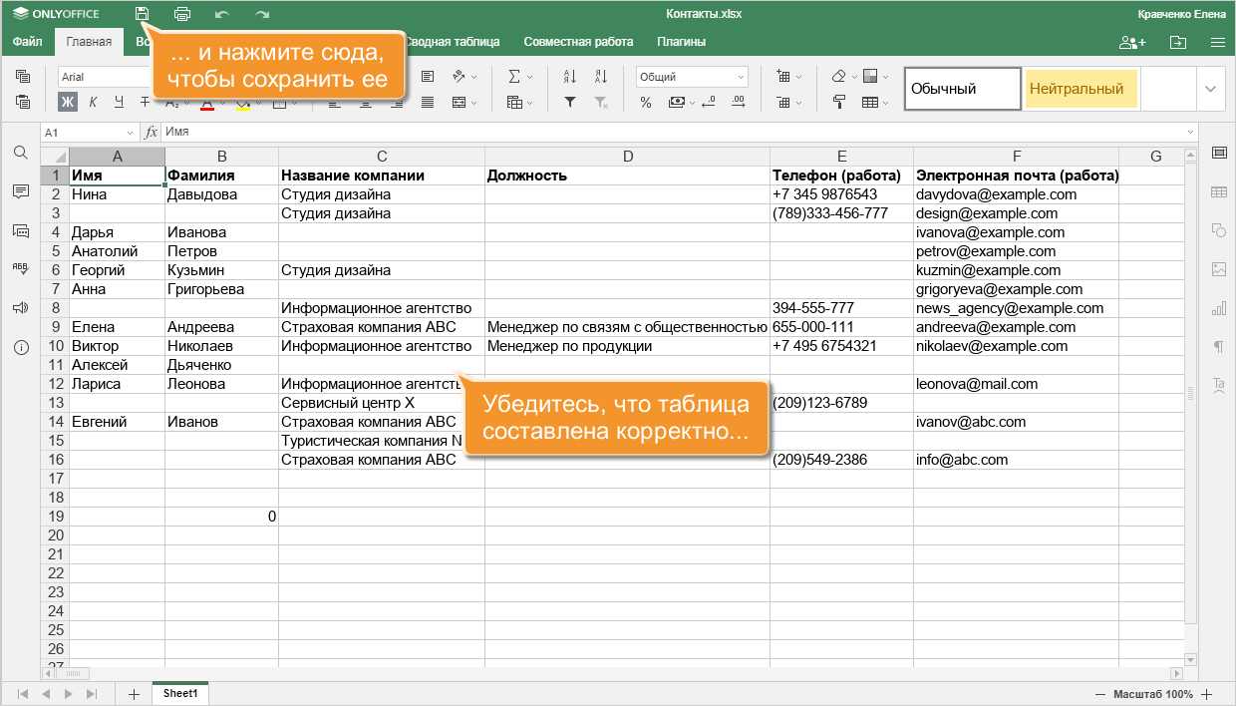Click the view settings hamburger icon at top right
Image resolution: width=1236 pixels, height=706 pixels.
click(1217, 42)
